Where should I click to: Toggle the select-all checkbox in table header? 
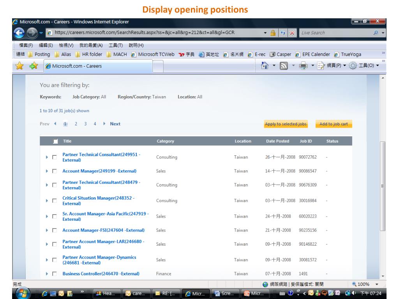pos(55,141)
